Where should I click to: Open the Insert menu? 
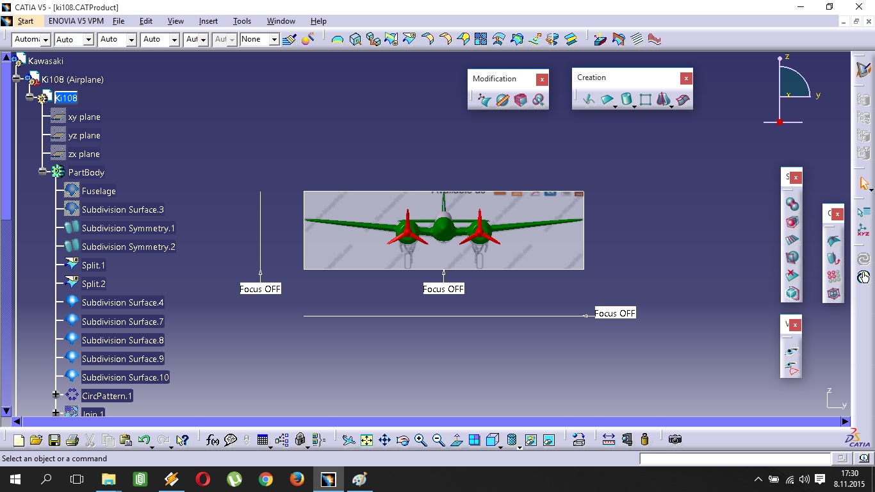coord(208,21)
